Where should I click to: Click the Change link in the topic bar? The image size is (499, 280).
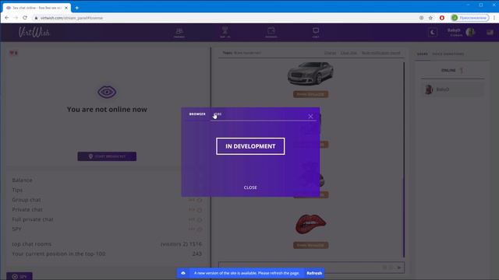click(330, 53)
